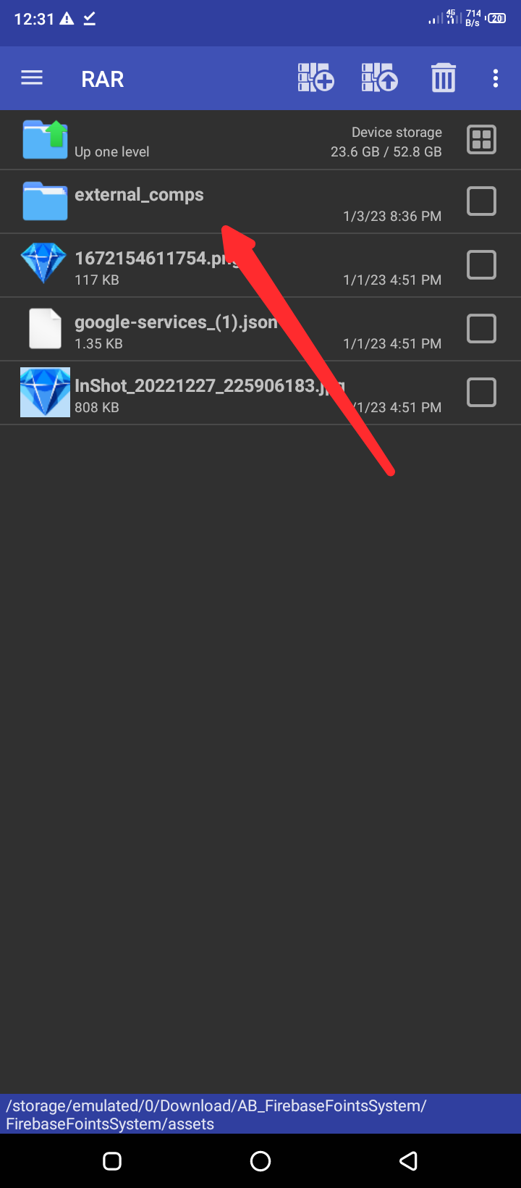Tap the delete trash can icon
521x1188 pixels.
(x=444, y=78)
